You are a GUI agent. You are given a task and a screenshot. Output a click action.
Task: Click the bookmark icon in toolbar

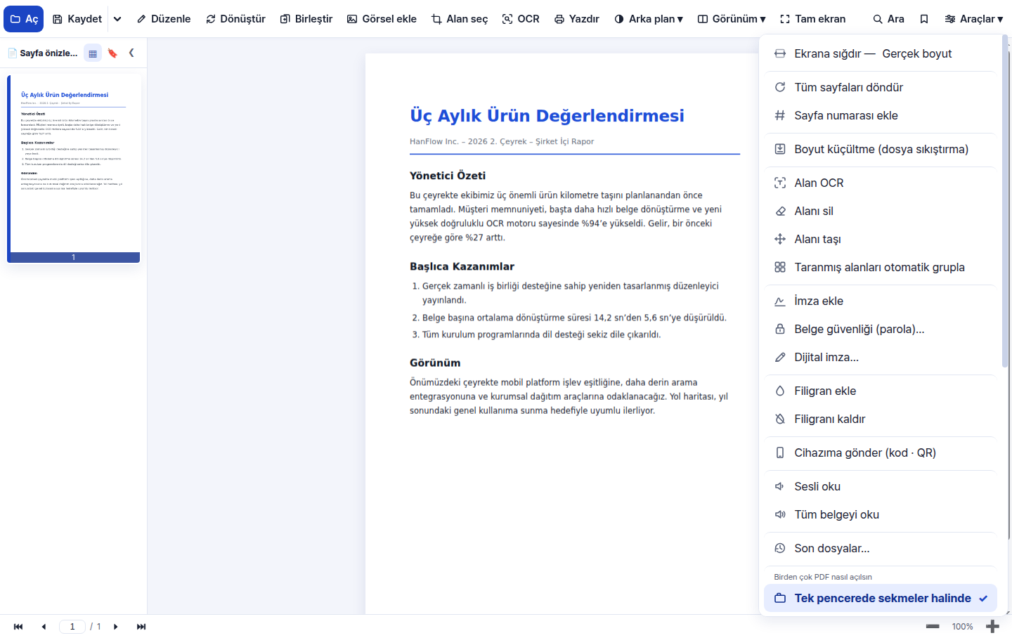coord(924,19)
